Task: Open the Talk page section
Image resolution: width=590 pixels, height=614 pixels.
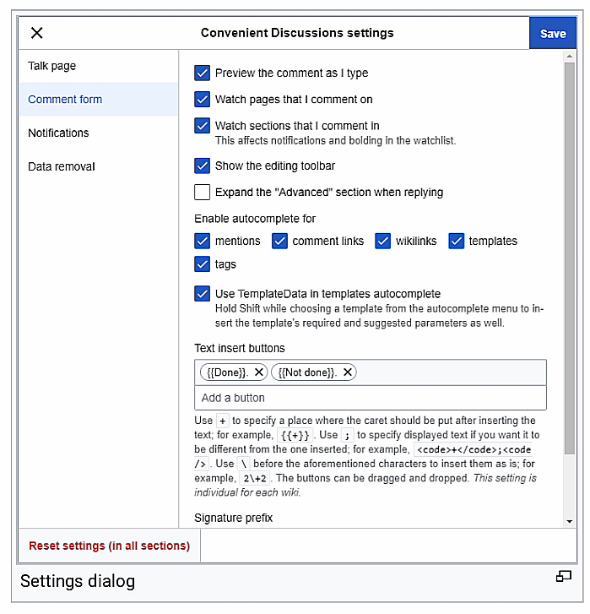Action: [x=51, y=66]
